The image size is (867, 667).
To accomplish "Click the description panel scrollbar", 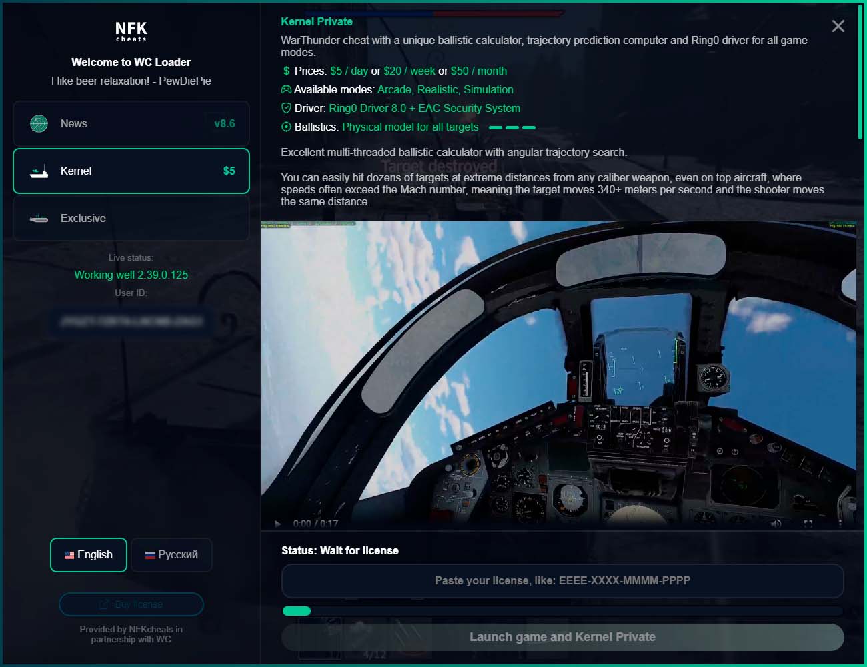I will coord(860,72).
